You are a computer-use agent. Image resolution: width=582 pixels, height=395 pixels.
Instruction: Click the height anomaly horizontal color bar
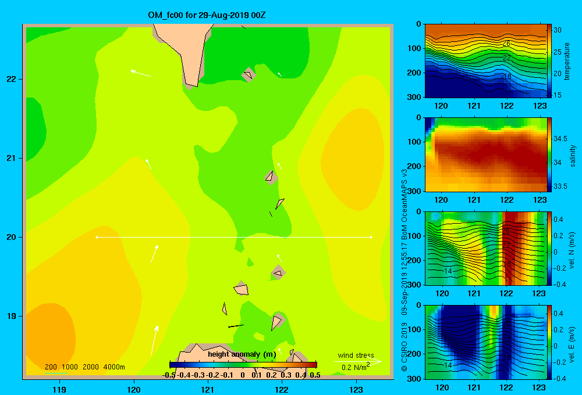[243, 365]
